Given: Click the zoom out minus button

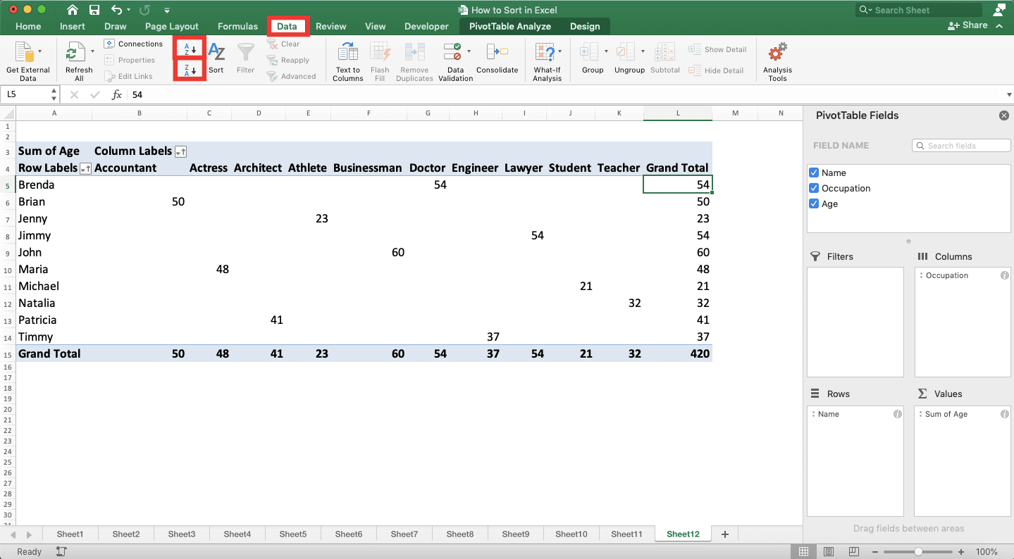Looking at the screenshot, I should click(875, 552).
